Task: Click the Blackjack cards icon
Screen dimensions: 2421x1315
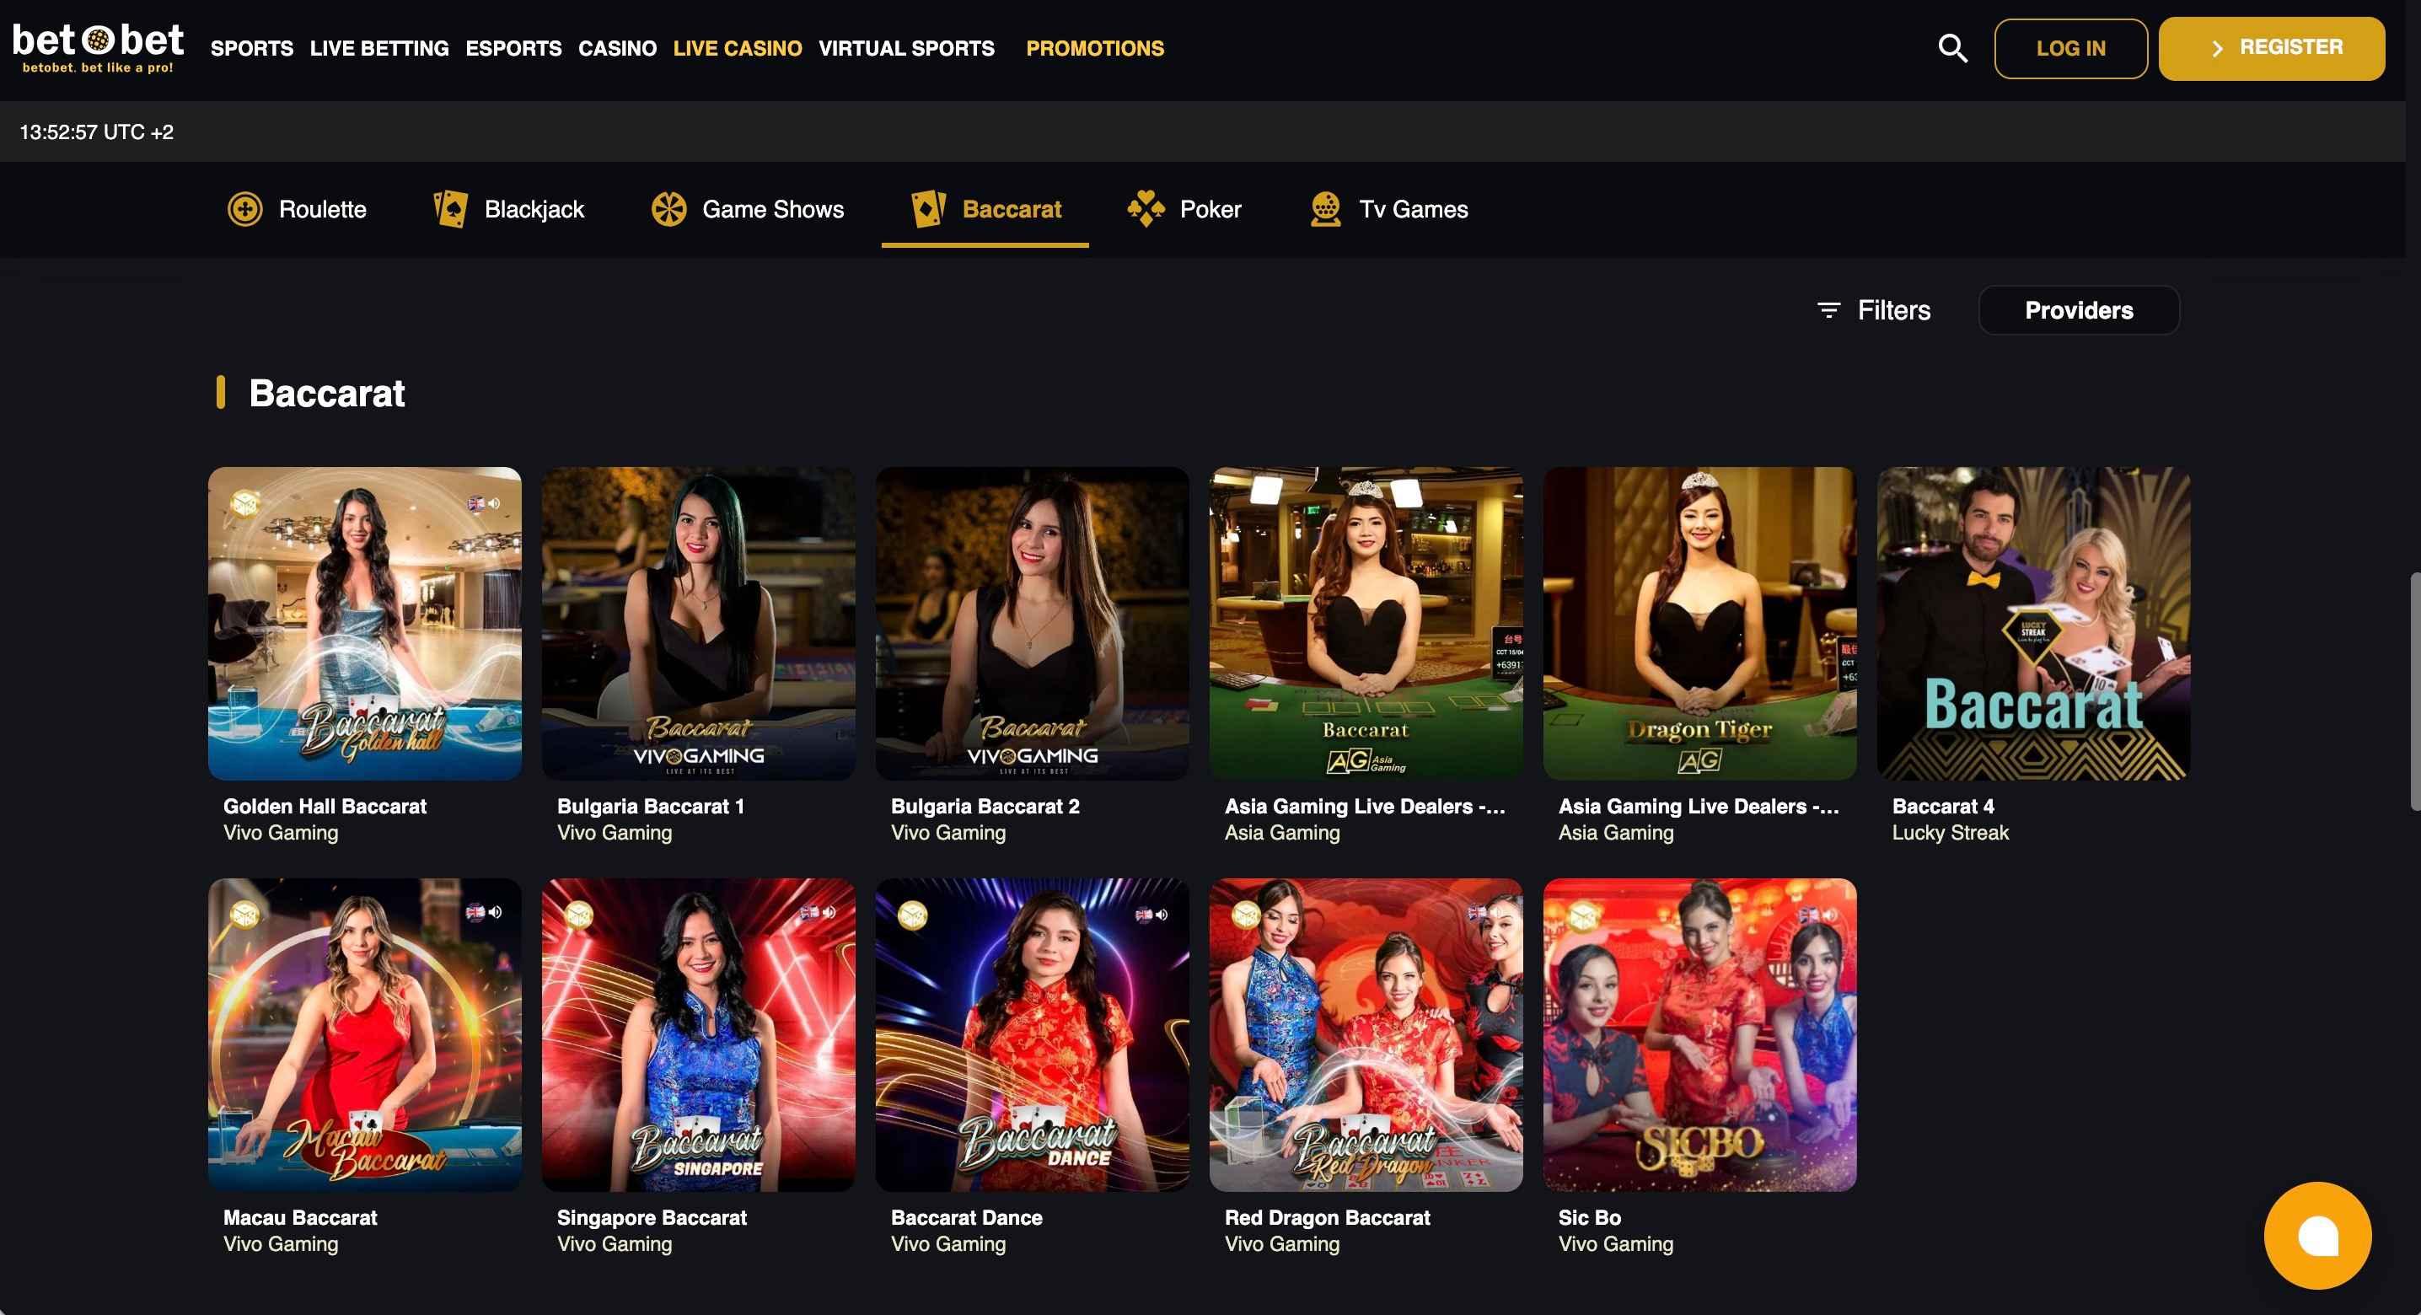Action: coord(450,209)
